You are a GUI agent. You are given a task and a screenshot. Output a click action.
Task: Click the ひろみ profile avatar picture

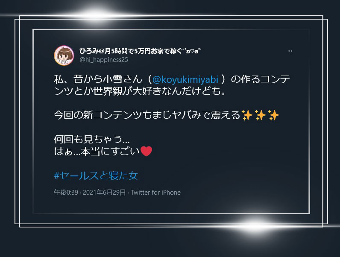(64, 55)
